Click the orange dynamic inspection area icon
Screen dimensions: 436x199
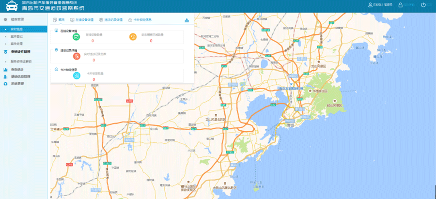(133, 37)
